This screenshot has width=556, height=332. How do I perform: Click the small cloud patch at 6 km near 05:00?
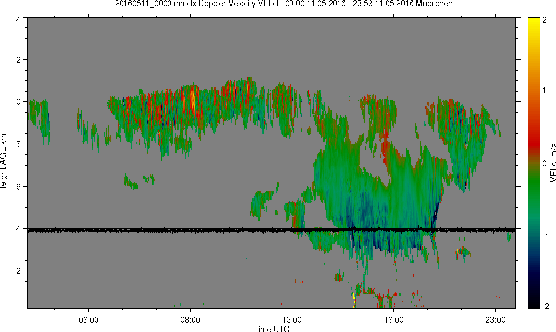tap(130, 182)
